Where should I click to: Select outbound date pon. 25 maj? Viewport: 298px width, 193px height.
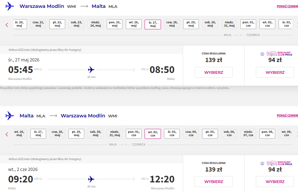point(115,24)
